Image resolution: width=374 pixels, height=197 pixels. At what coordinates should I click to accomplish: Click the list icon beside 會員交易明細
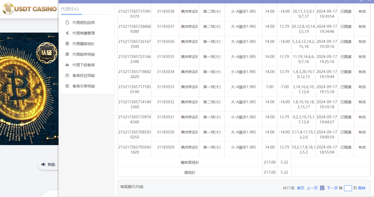(67, 86)
